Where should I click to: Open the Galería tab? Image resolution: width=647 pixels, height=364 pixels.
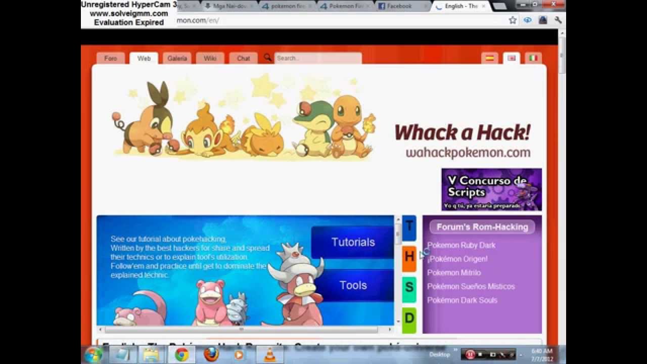pyautogui.click(x=177, y=58)
